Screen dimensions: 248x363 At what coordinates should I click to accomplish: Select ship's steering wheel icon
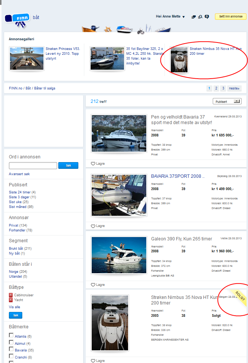pyautogui.click(x=108, y=29)
